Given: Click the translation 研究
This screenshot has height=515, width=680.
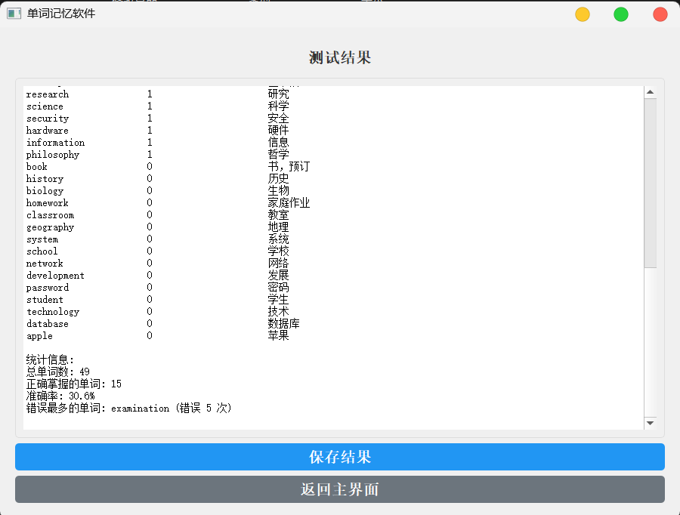Looking at the screenshot, I should point(278,94).
